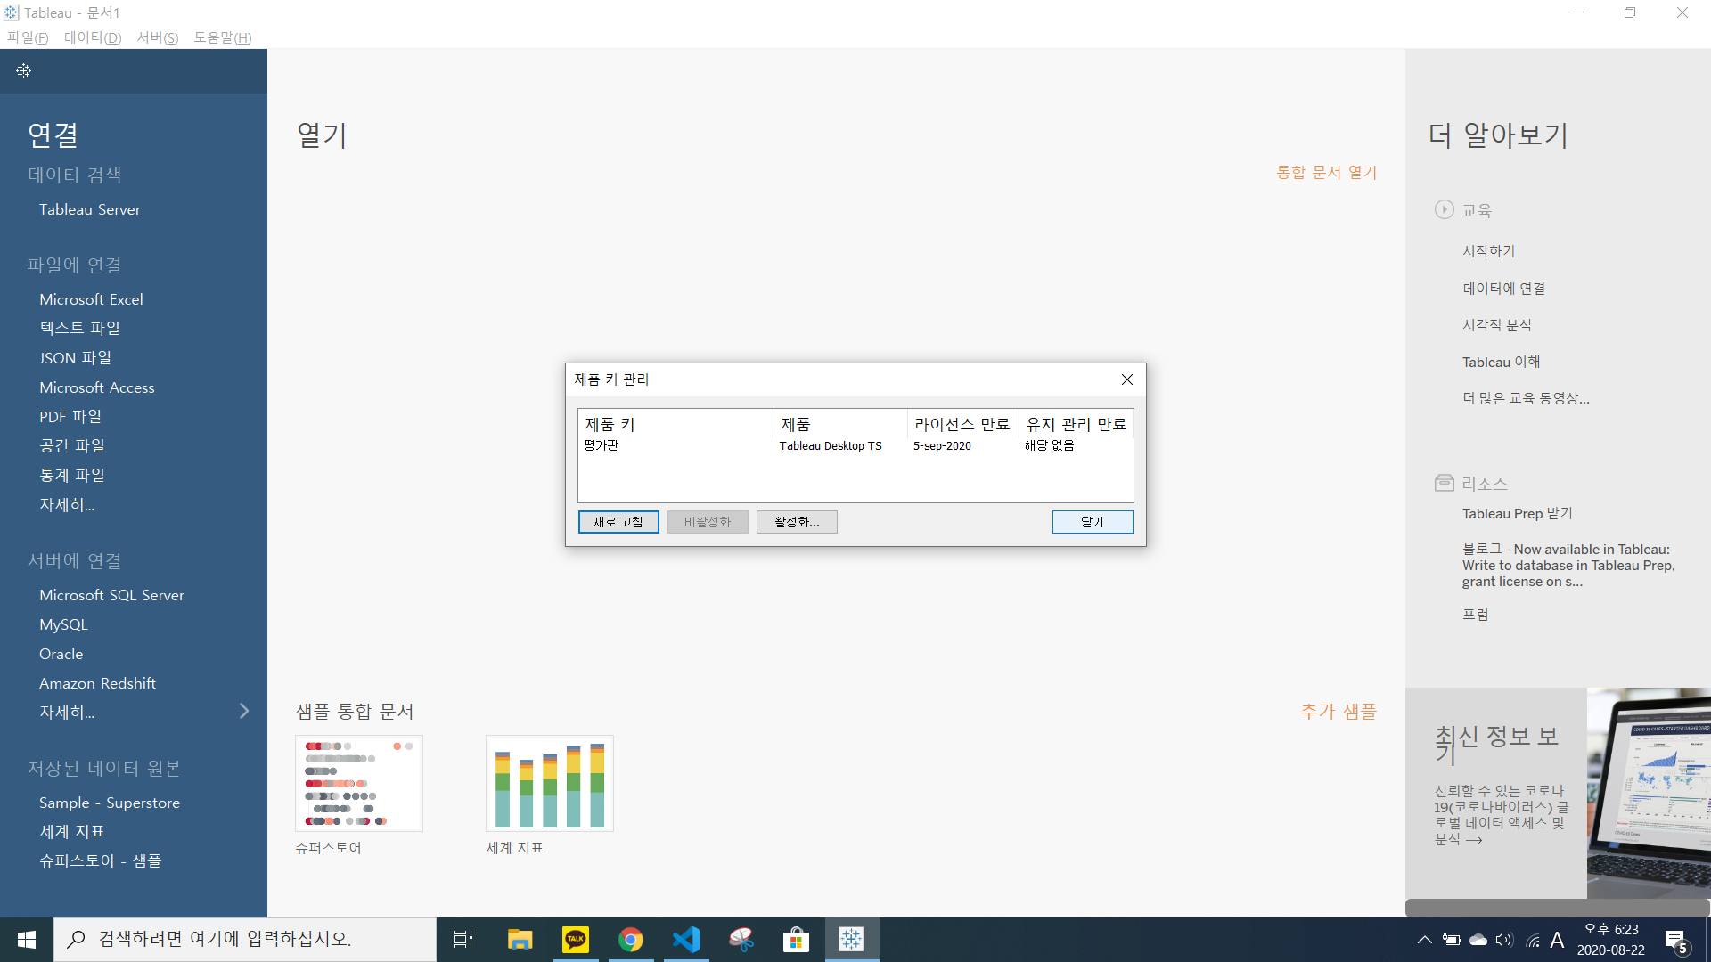Close the 제품 키 관리 dialog
The height and width of the screenshot is (962, 1711).
(1127, 379)
